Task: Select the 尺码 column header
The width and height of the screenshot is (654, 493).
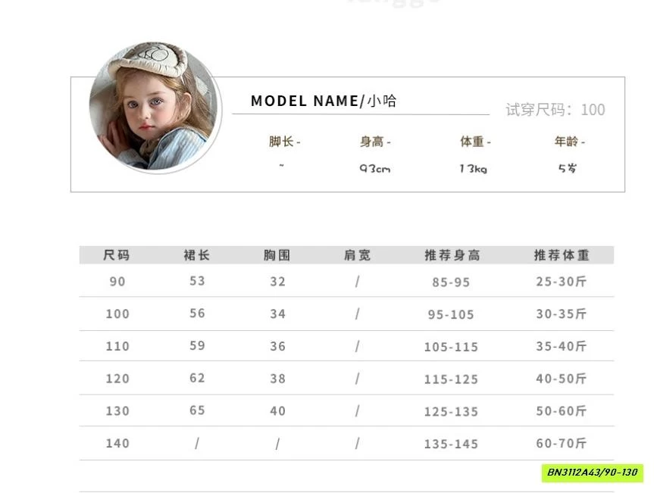Action: pyautogui.click(x=117, y=255)
